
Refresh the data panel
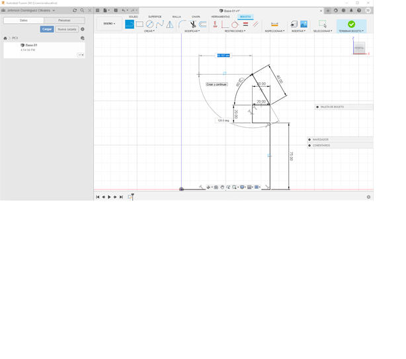pyautogui.click(x=75, y=11)
